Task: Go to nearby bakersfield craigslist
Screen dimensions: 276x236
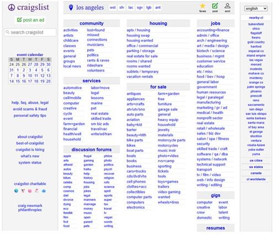Action: point(256,24)
